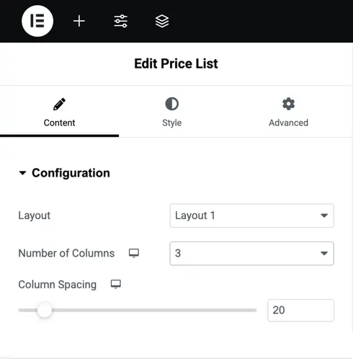Click the half-circle Style icon

pyautogui.click(x=172, y=104)
